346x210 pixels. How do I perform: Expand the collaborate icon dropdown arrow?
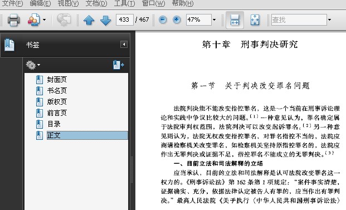[45, 20]
